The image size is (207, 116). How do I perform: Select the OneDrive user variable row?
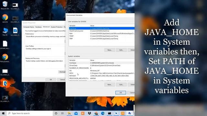(x=102, y=28)
